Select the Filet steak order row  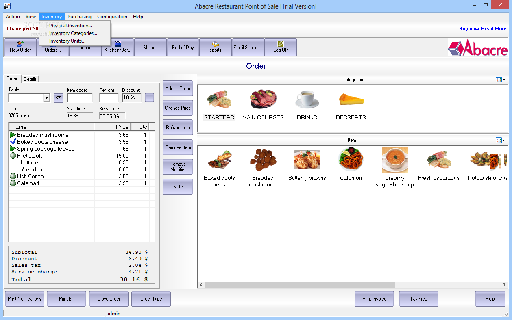click(82, 156)
